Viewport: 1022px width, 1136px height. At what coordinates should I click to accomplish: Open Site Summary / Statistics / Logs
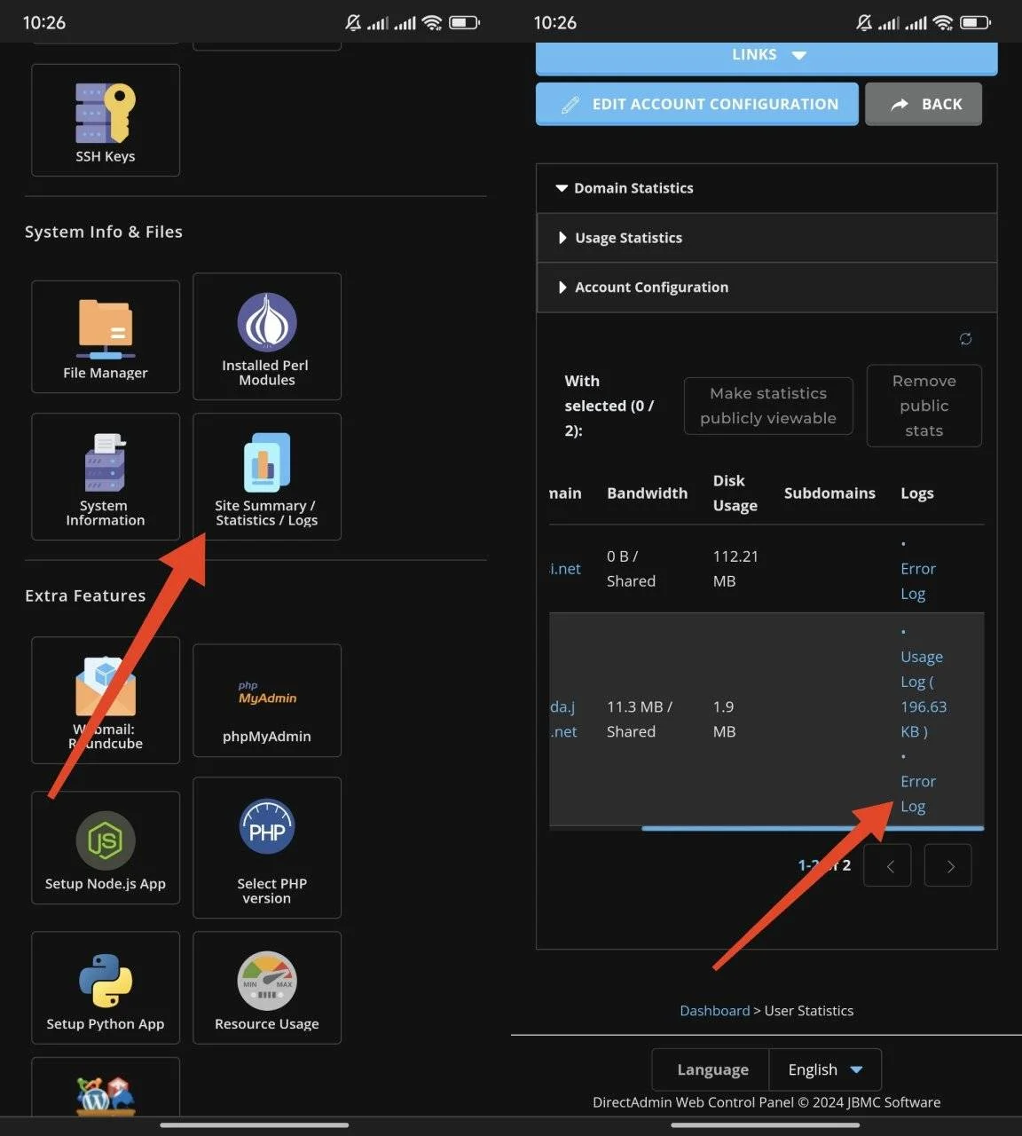(267, 477)
